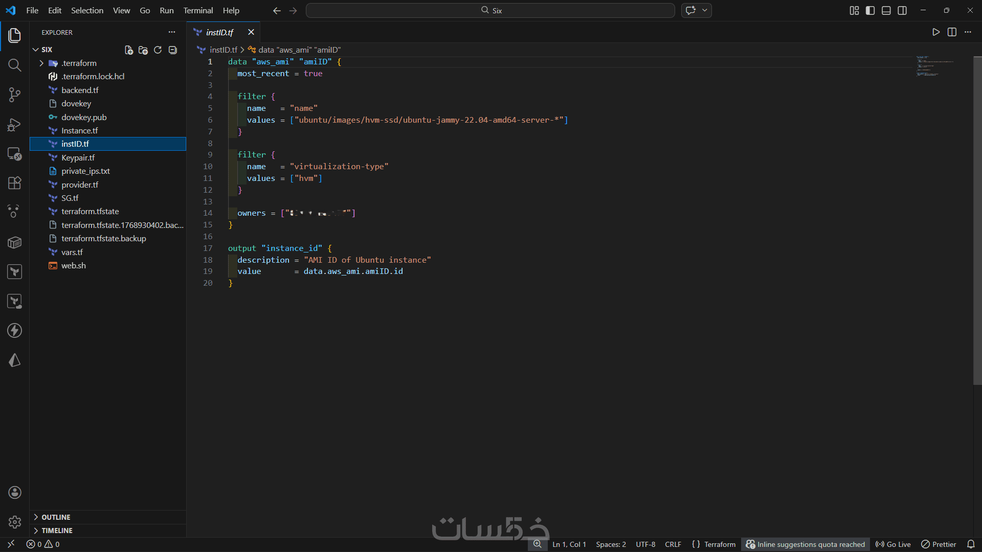
Task: Split the editor to the right
Action: [x=952, y=32]
